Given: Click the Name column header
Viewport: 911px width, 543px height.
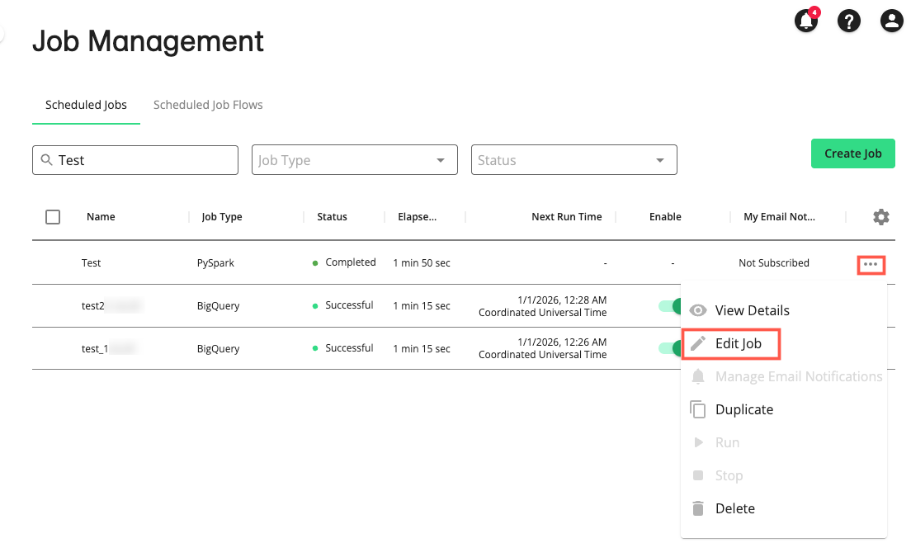Looking at the screenshot, I should 101,217.
